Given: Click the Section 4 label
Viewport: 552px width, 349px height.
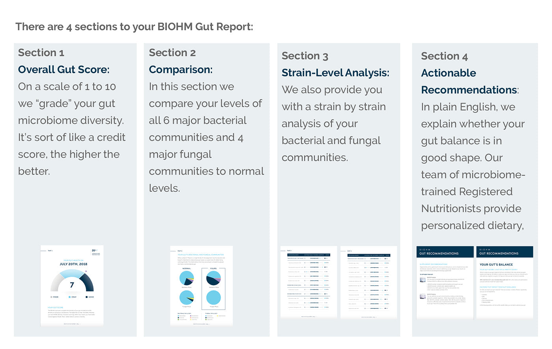Looking at the screenshot, I should pyautogui.click(x=444, y=56).
